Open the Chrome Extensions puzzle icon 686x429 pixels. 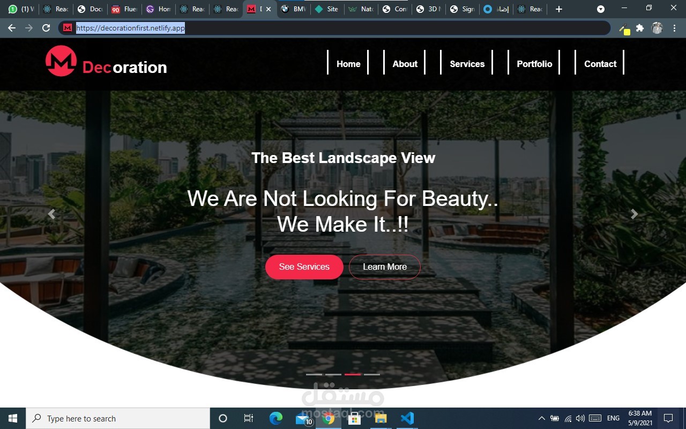(640, 28)
